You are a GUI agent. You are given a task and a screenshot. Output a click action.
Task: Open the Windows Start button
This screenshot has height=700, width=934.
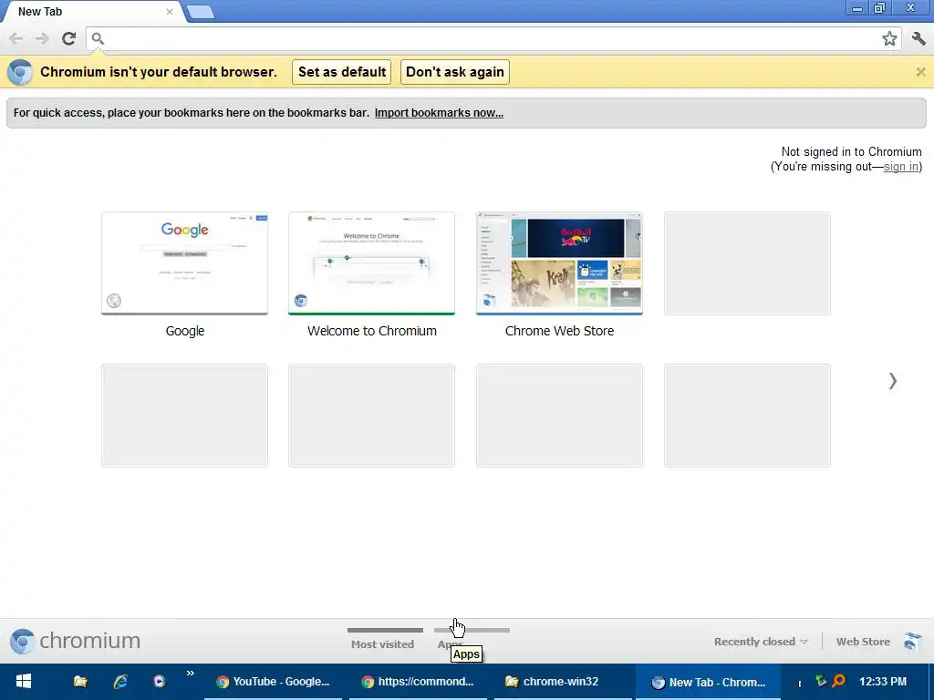point(23,682)
